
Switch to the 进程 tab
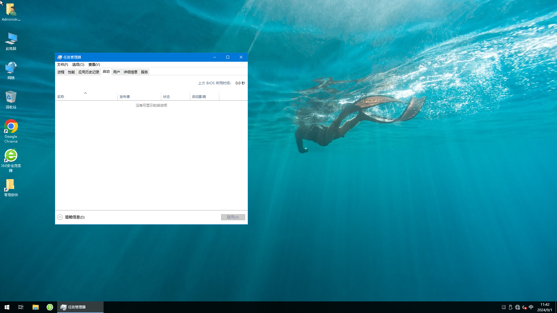click(61, 72)
